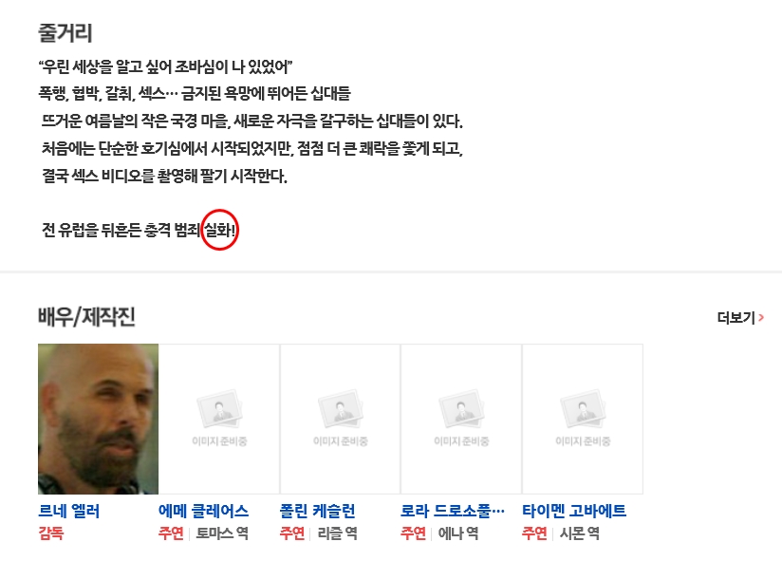Click the 줄거리 section heading
The image size is (782, 561).
pyautogui.click(x=65, y=33)
